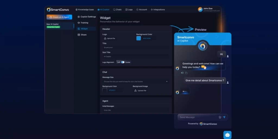This screenshot has width=278, height=139.
Task: Click the SmartConvo logo in top left
Action: pyautogui.click(x=58, y=10)
